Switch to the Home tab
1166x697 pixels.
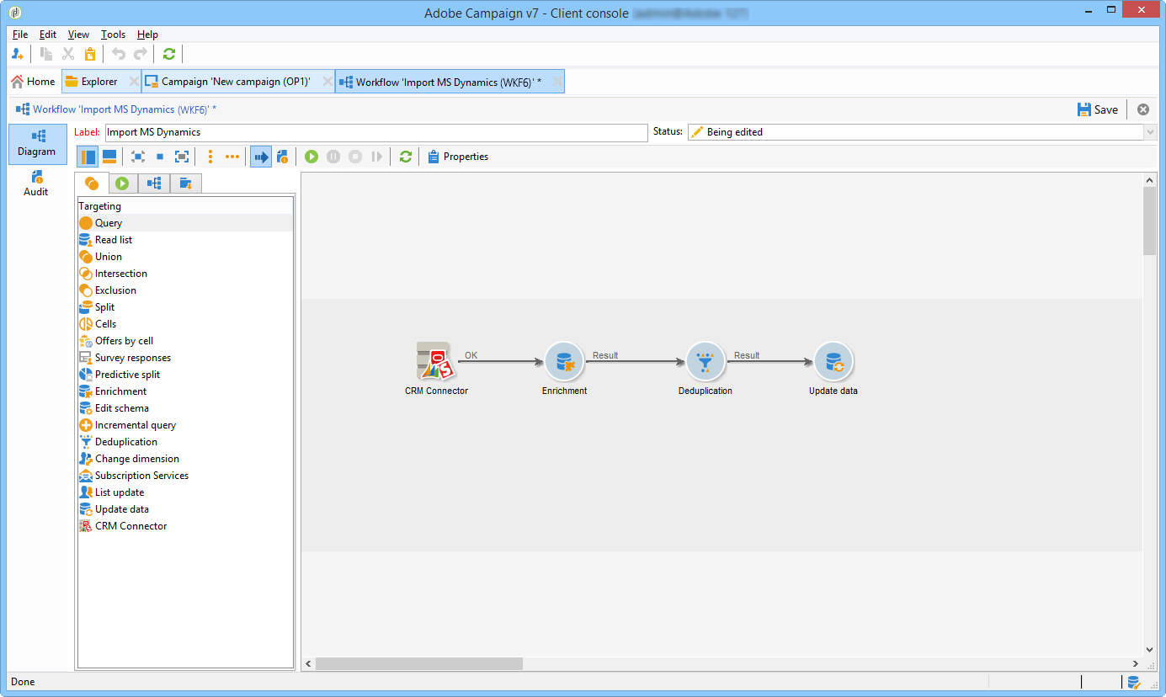(x=33, y=82)
